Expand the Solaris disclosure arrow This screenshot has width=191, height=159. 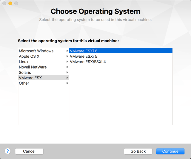pyautogui.click(x=67, y=72)
